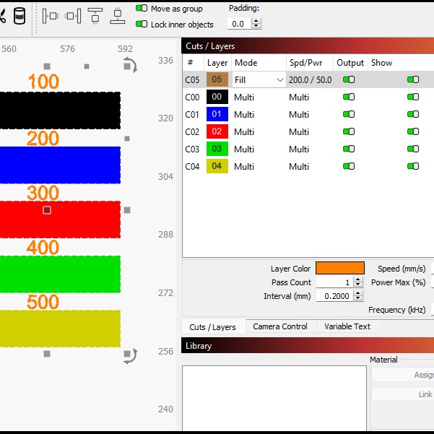Toggle Move as group switch
Viewport: 434px width, 434px height.
coord(142,8)
